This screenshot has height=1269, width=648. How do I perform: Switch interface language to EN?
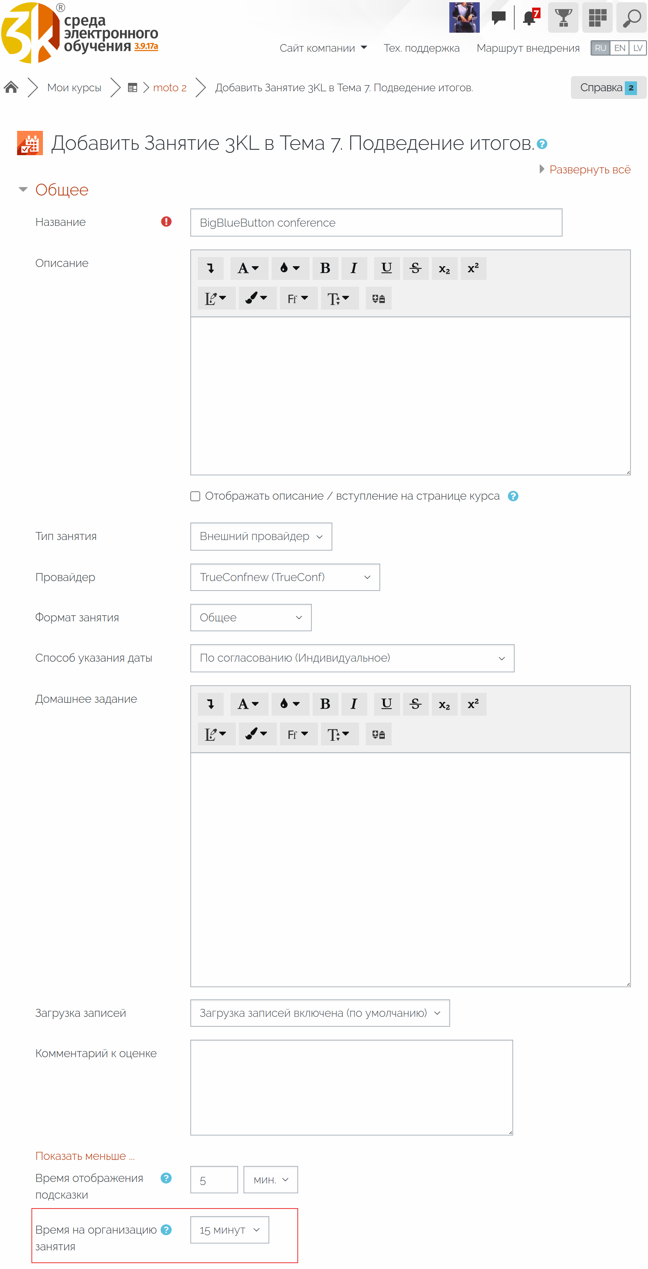tap(620, 48)
